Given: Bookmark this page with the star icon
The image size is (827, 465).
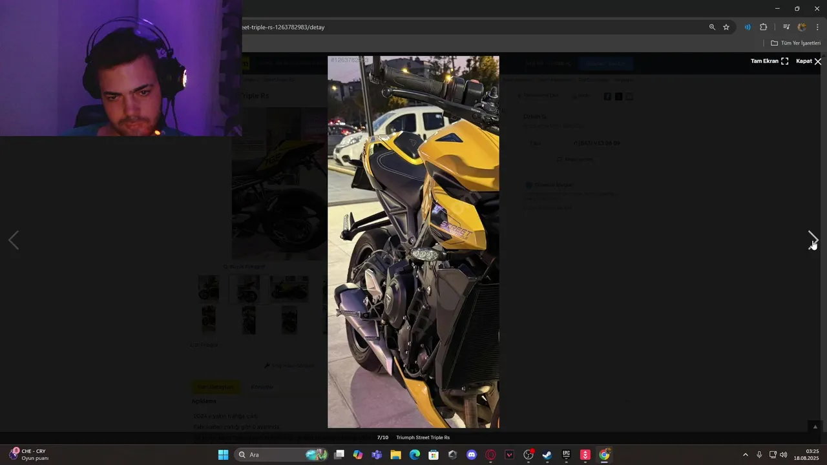Looking at the screenshot, I should tap(726, 27).
